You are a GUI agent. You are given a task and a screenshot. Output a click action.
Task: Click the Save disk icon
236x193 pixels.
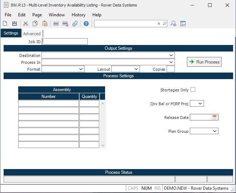15,24
